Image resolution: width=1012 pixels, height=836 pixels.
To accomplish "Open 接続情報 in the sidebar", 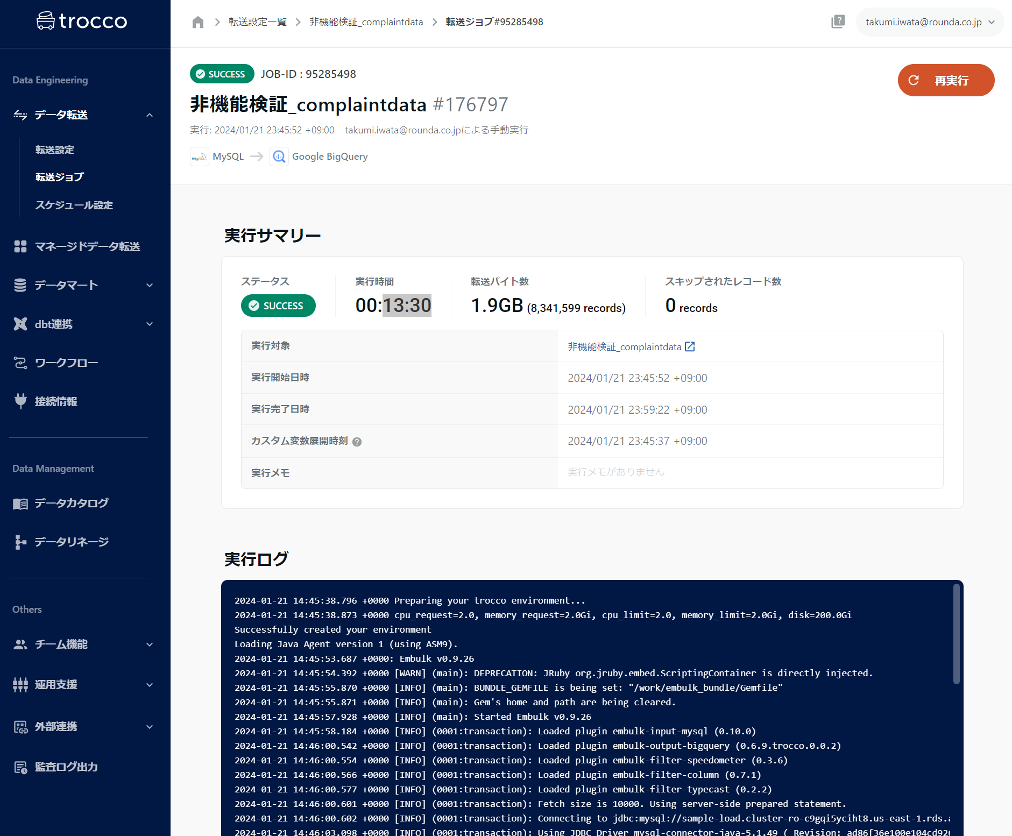I will pos(56,402).
